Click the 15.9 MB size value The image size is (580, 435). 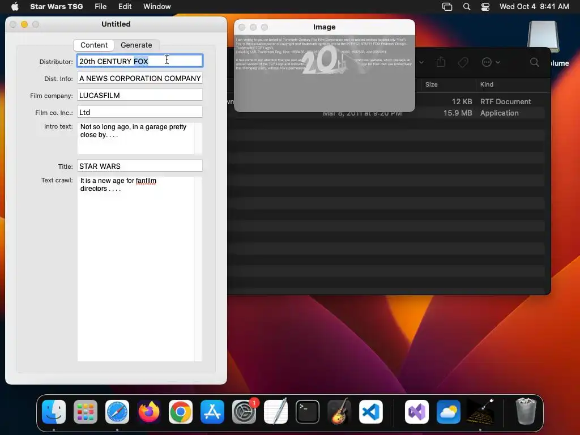458,113
